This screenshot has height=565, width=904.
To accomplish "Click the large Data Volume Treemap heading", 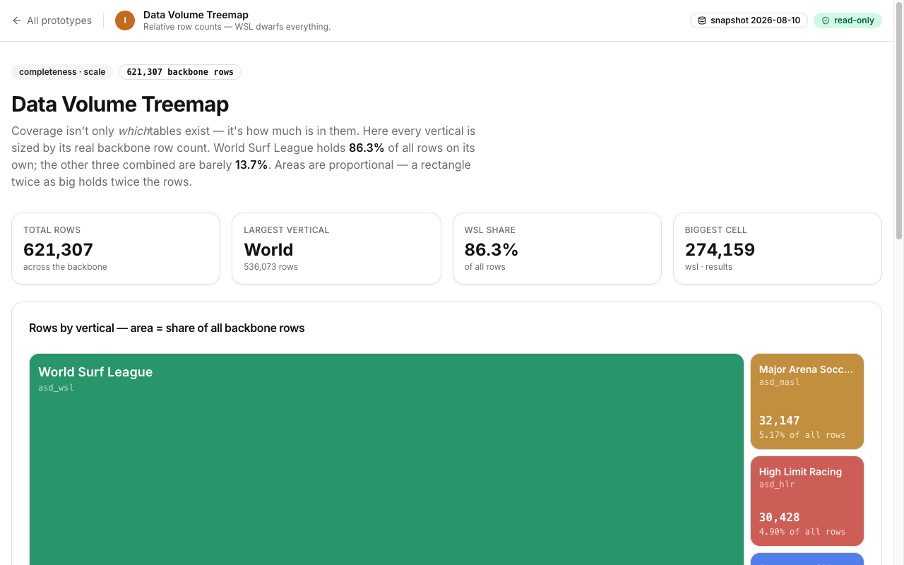I will point(120,104).
